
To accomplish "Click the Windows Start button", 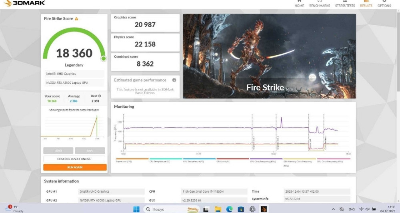I will pos(136,209).
